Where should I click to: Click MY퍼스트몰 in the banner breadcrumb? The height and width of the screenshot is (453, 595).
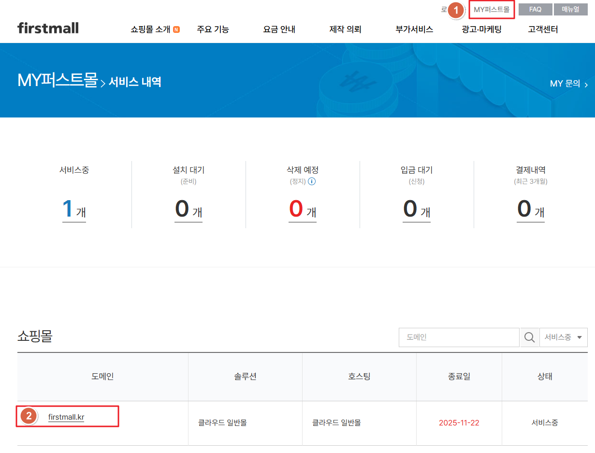click(58, 81)
